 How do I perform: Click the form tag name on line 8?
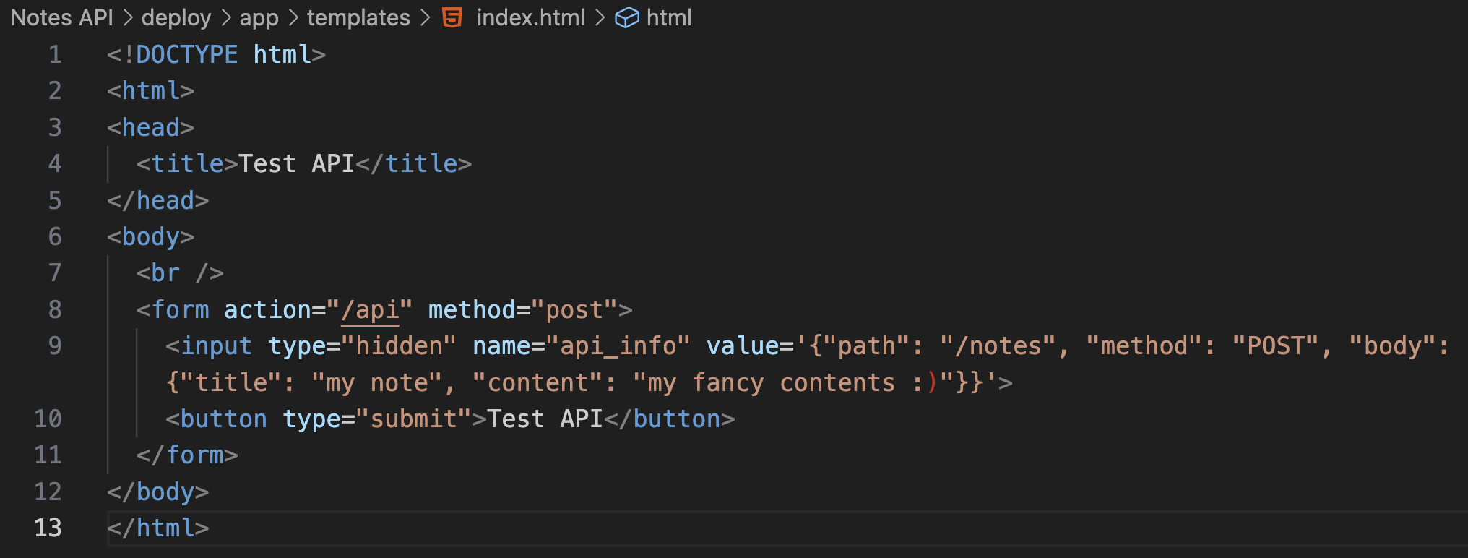(x=180, y=310)
